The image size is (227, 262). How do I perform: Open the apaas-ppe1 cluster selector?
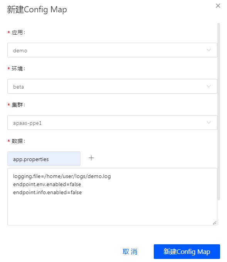[x=112, y=123]
